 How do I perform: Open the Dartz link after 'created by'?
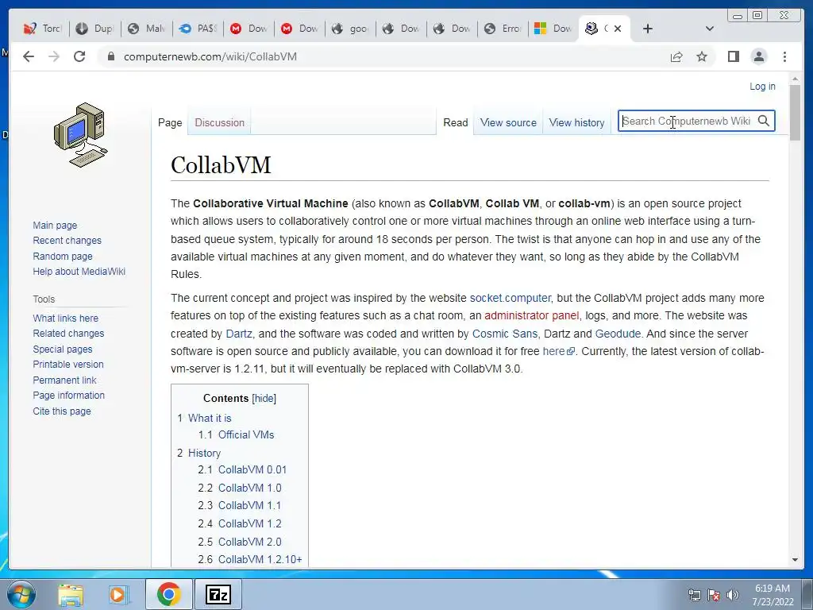239,334
